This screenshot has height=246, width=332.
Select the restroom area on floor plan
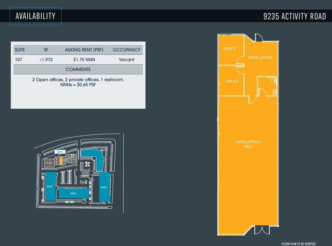268,86
